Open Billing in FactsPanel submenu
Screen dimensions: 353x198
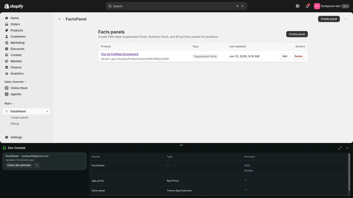pyautogui.click(x=15, y=124)
